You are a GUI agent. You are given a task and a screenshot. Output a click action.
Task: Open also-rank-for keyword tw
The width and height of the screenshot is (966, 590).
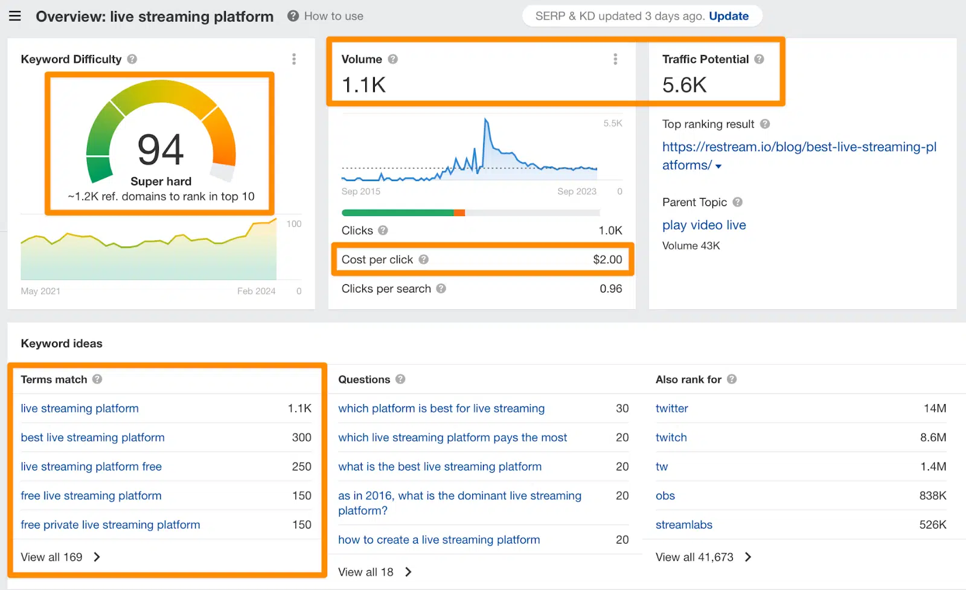tap(662, 466)
